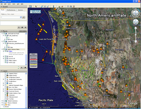Viewport: 141px width, 109px height.
Task: Click the Add Image Overlay icon
Action: click(48, 6)
